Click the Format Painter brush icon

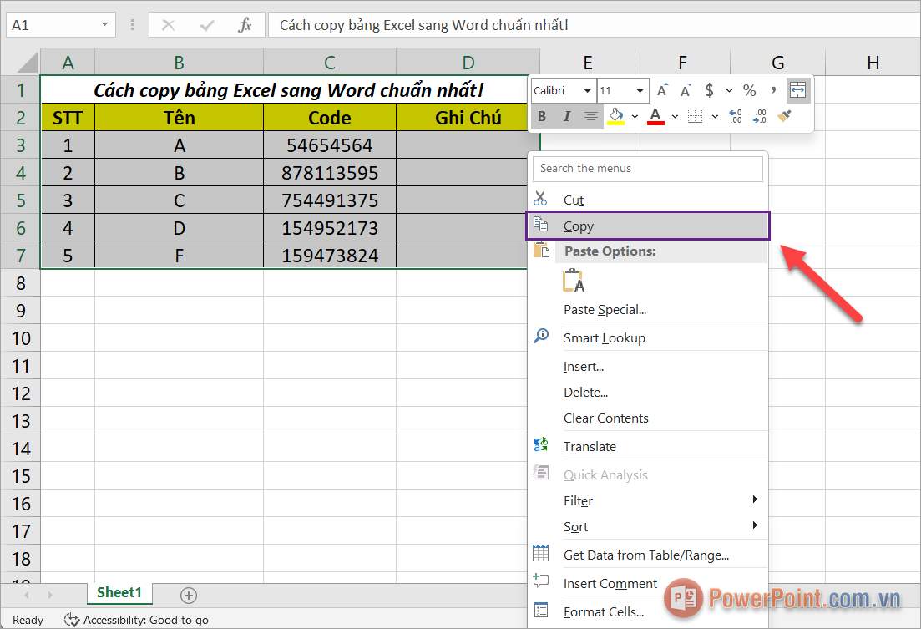tap(785, 116)
